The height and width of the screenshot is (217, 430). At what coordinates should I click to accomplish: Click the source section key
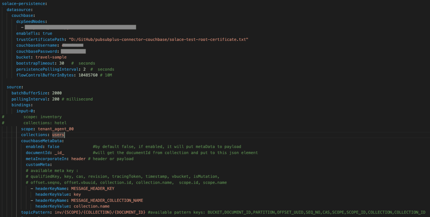(x=14, y=87)
